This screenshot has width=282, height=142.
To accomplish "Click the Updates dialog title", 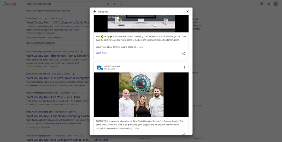I will click(103, 12).
